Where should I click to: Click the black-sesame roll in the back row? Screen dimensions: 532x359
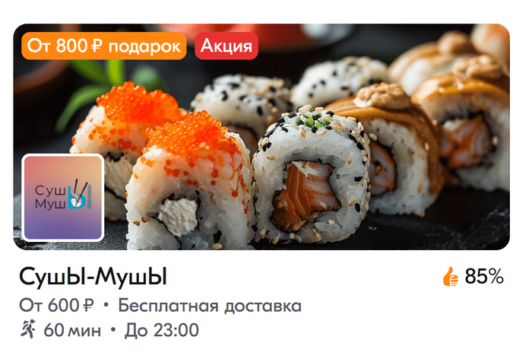(241, 102)
